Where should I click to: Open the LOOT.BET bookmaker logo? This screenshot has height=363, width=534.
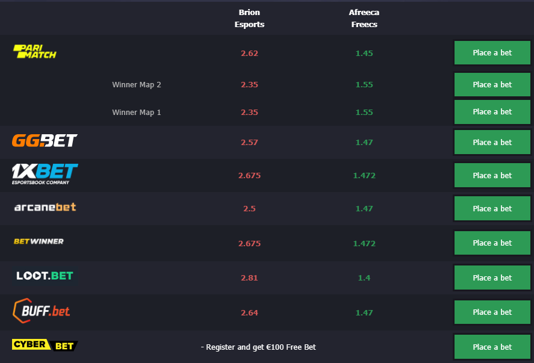tap(45, 276)
